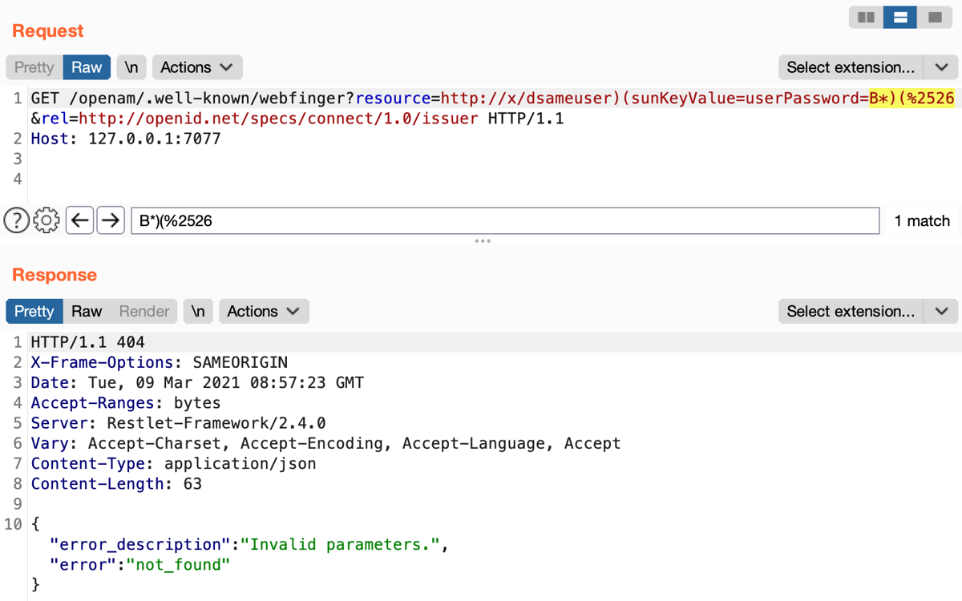Click 'Host: 127.0.0.1:7077' request line

[x=126, y=139]
